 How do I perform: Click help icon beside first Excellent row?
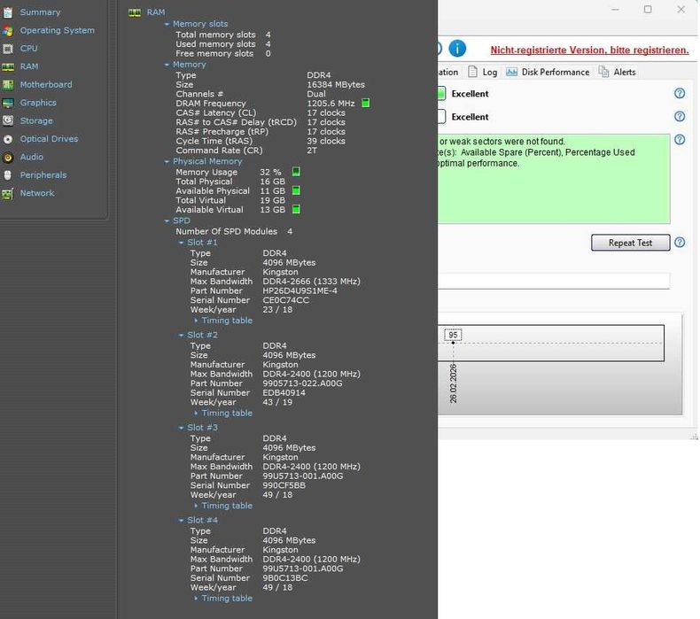pyautogui.click(x=680, y=93)
